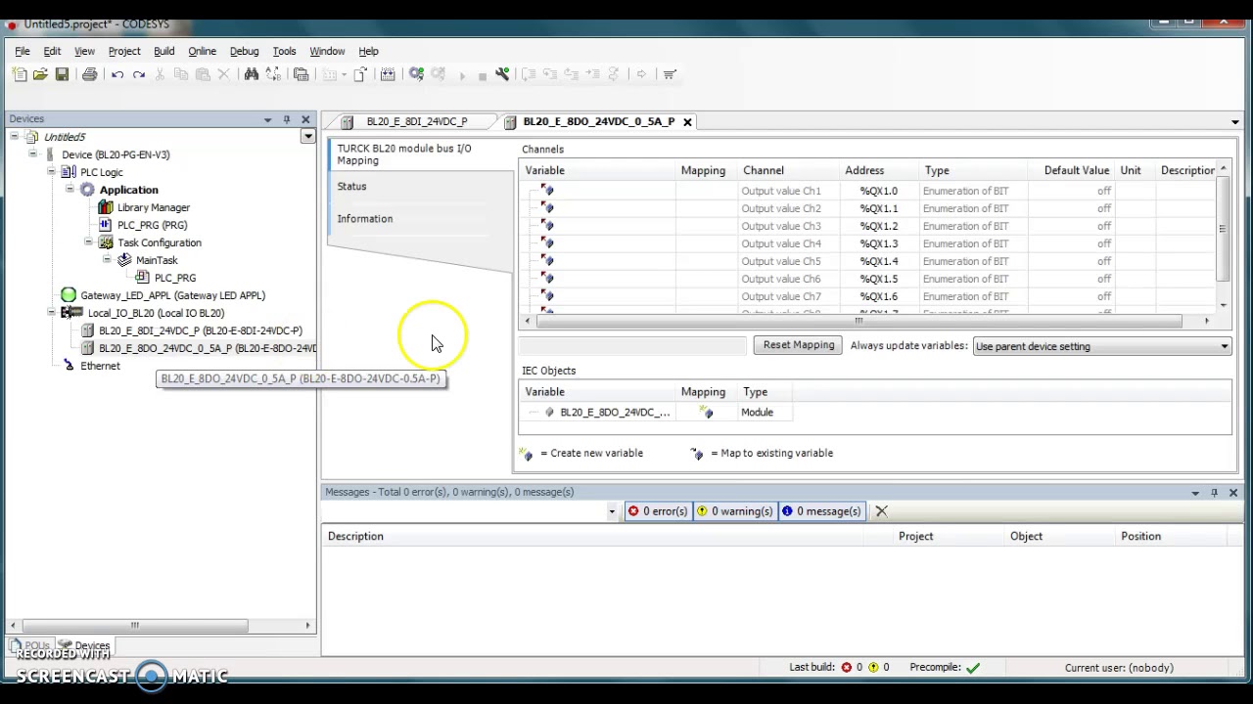This screenshot has height=704, width=1253.
Task: Click the Reset Mapping button
Action: pos(799,345)
